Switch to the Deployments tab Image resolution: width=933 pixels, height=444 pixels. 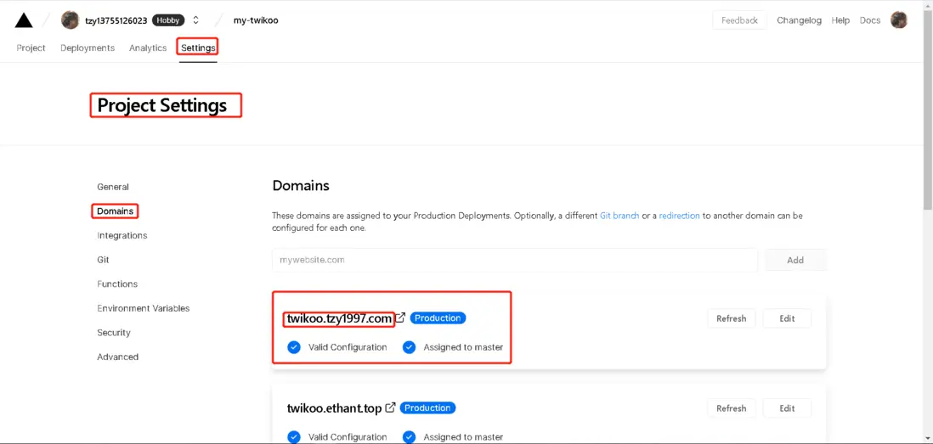[x=88, y=48]
